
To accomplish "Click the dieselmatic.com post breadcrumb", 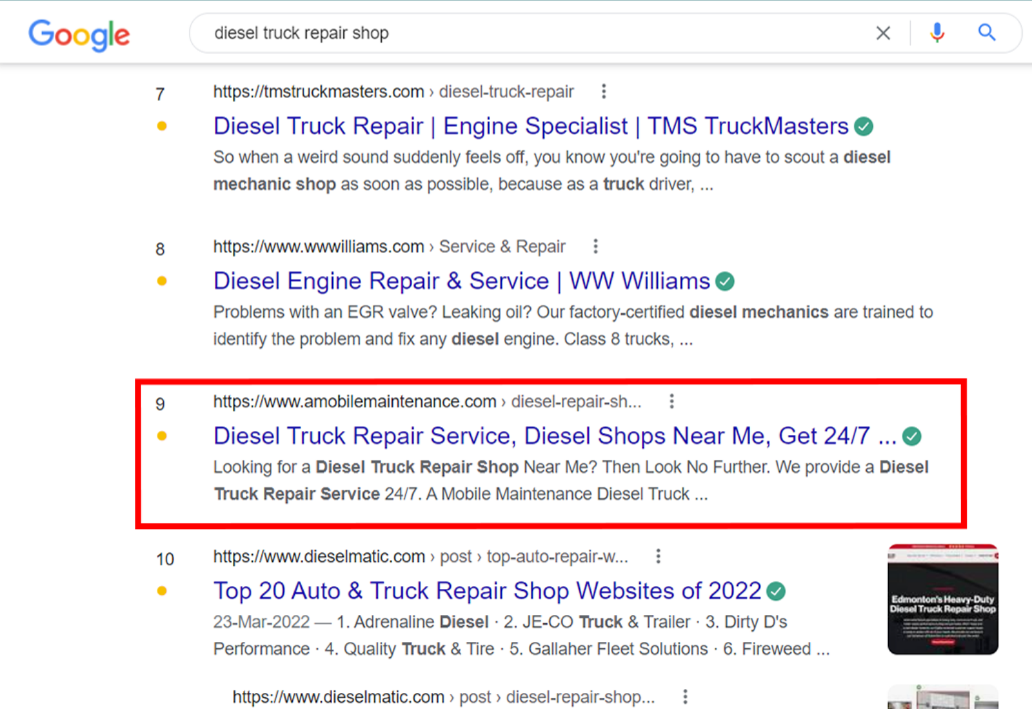I will pos(419,556).
